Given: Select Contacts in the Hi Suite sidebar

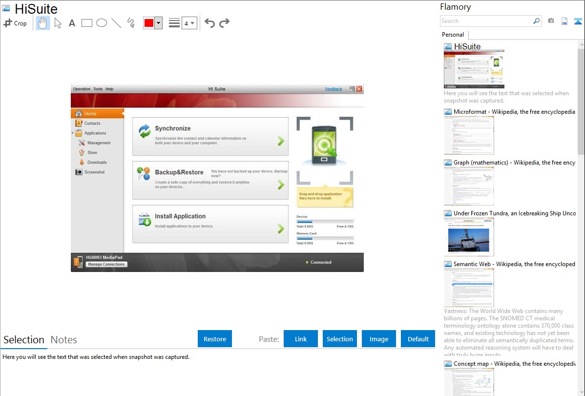Looking at the screenshot, I should point(92,123).
